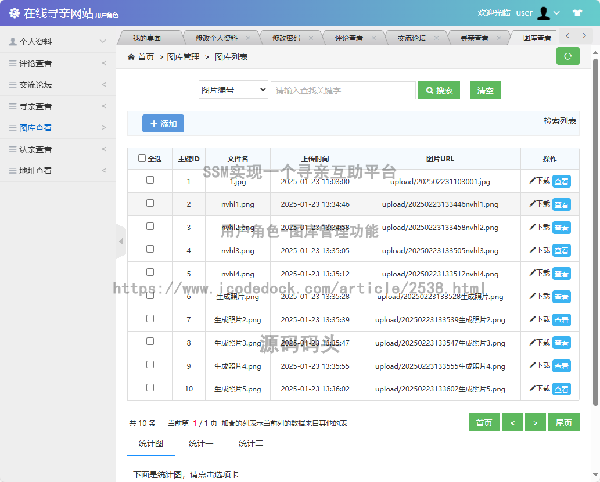
Task: Click the person icon beside 个人资料
Action: click(x=13, y=41)
